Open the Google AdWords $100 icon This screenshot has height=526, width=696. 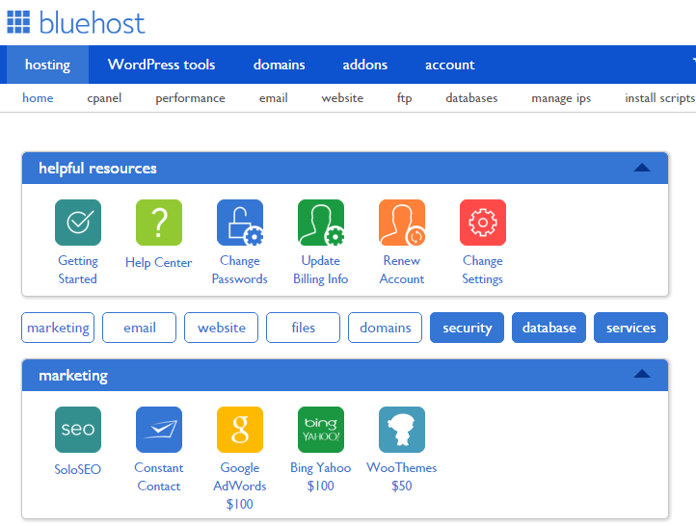point(240,430)
